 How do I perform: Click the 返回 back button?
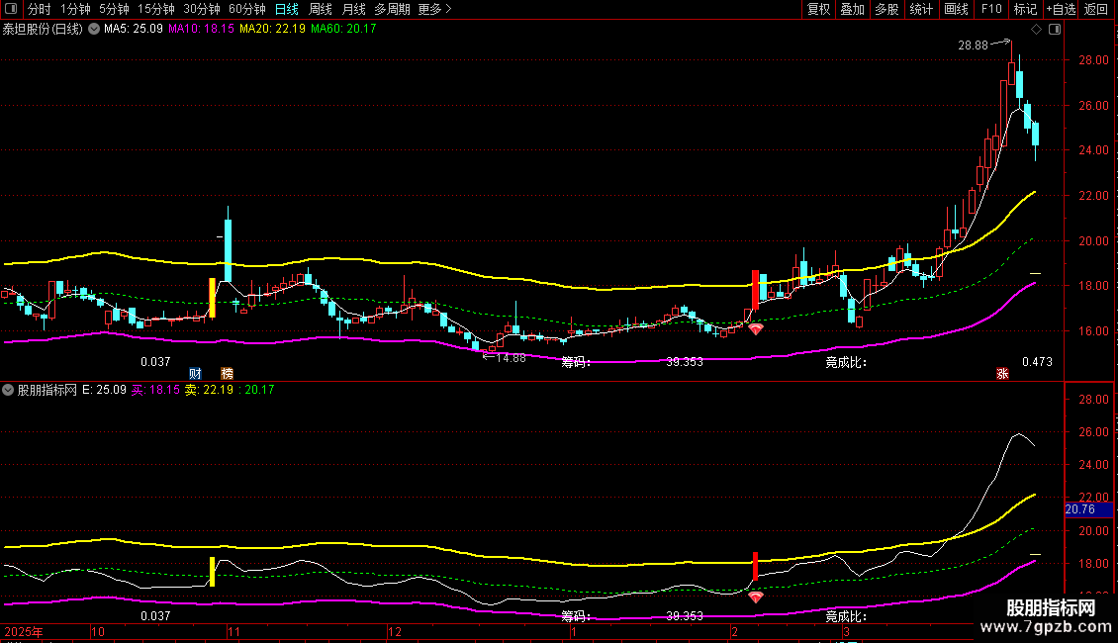click(x=1096, y=9)
